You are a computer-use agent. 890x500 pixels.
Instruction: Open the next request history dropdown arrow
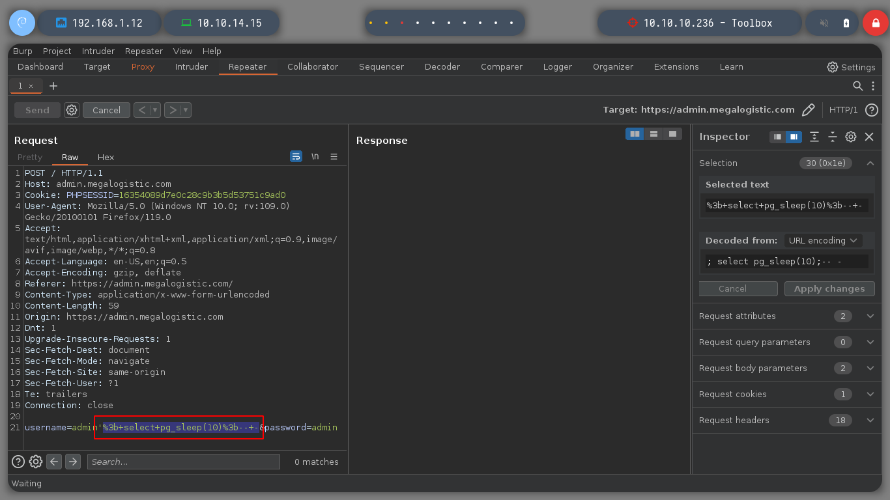tap(186, 110)
